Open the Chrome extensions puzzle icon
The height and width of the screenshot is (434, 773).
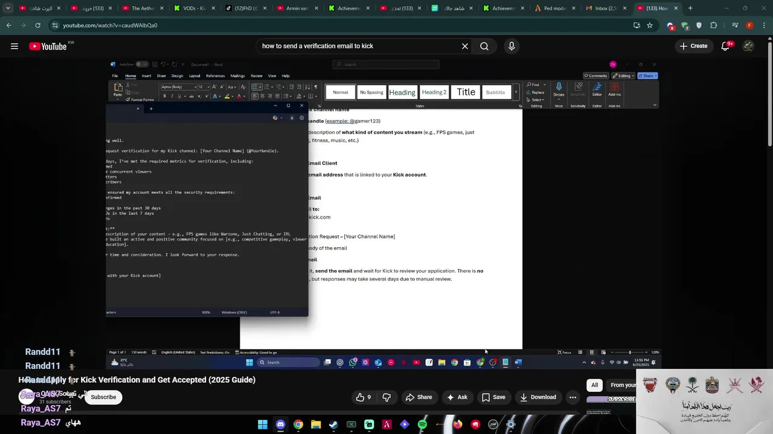714,25
